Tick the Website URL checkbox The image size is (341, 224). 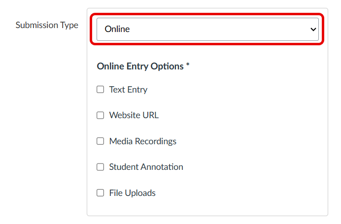101,115
